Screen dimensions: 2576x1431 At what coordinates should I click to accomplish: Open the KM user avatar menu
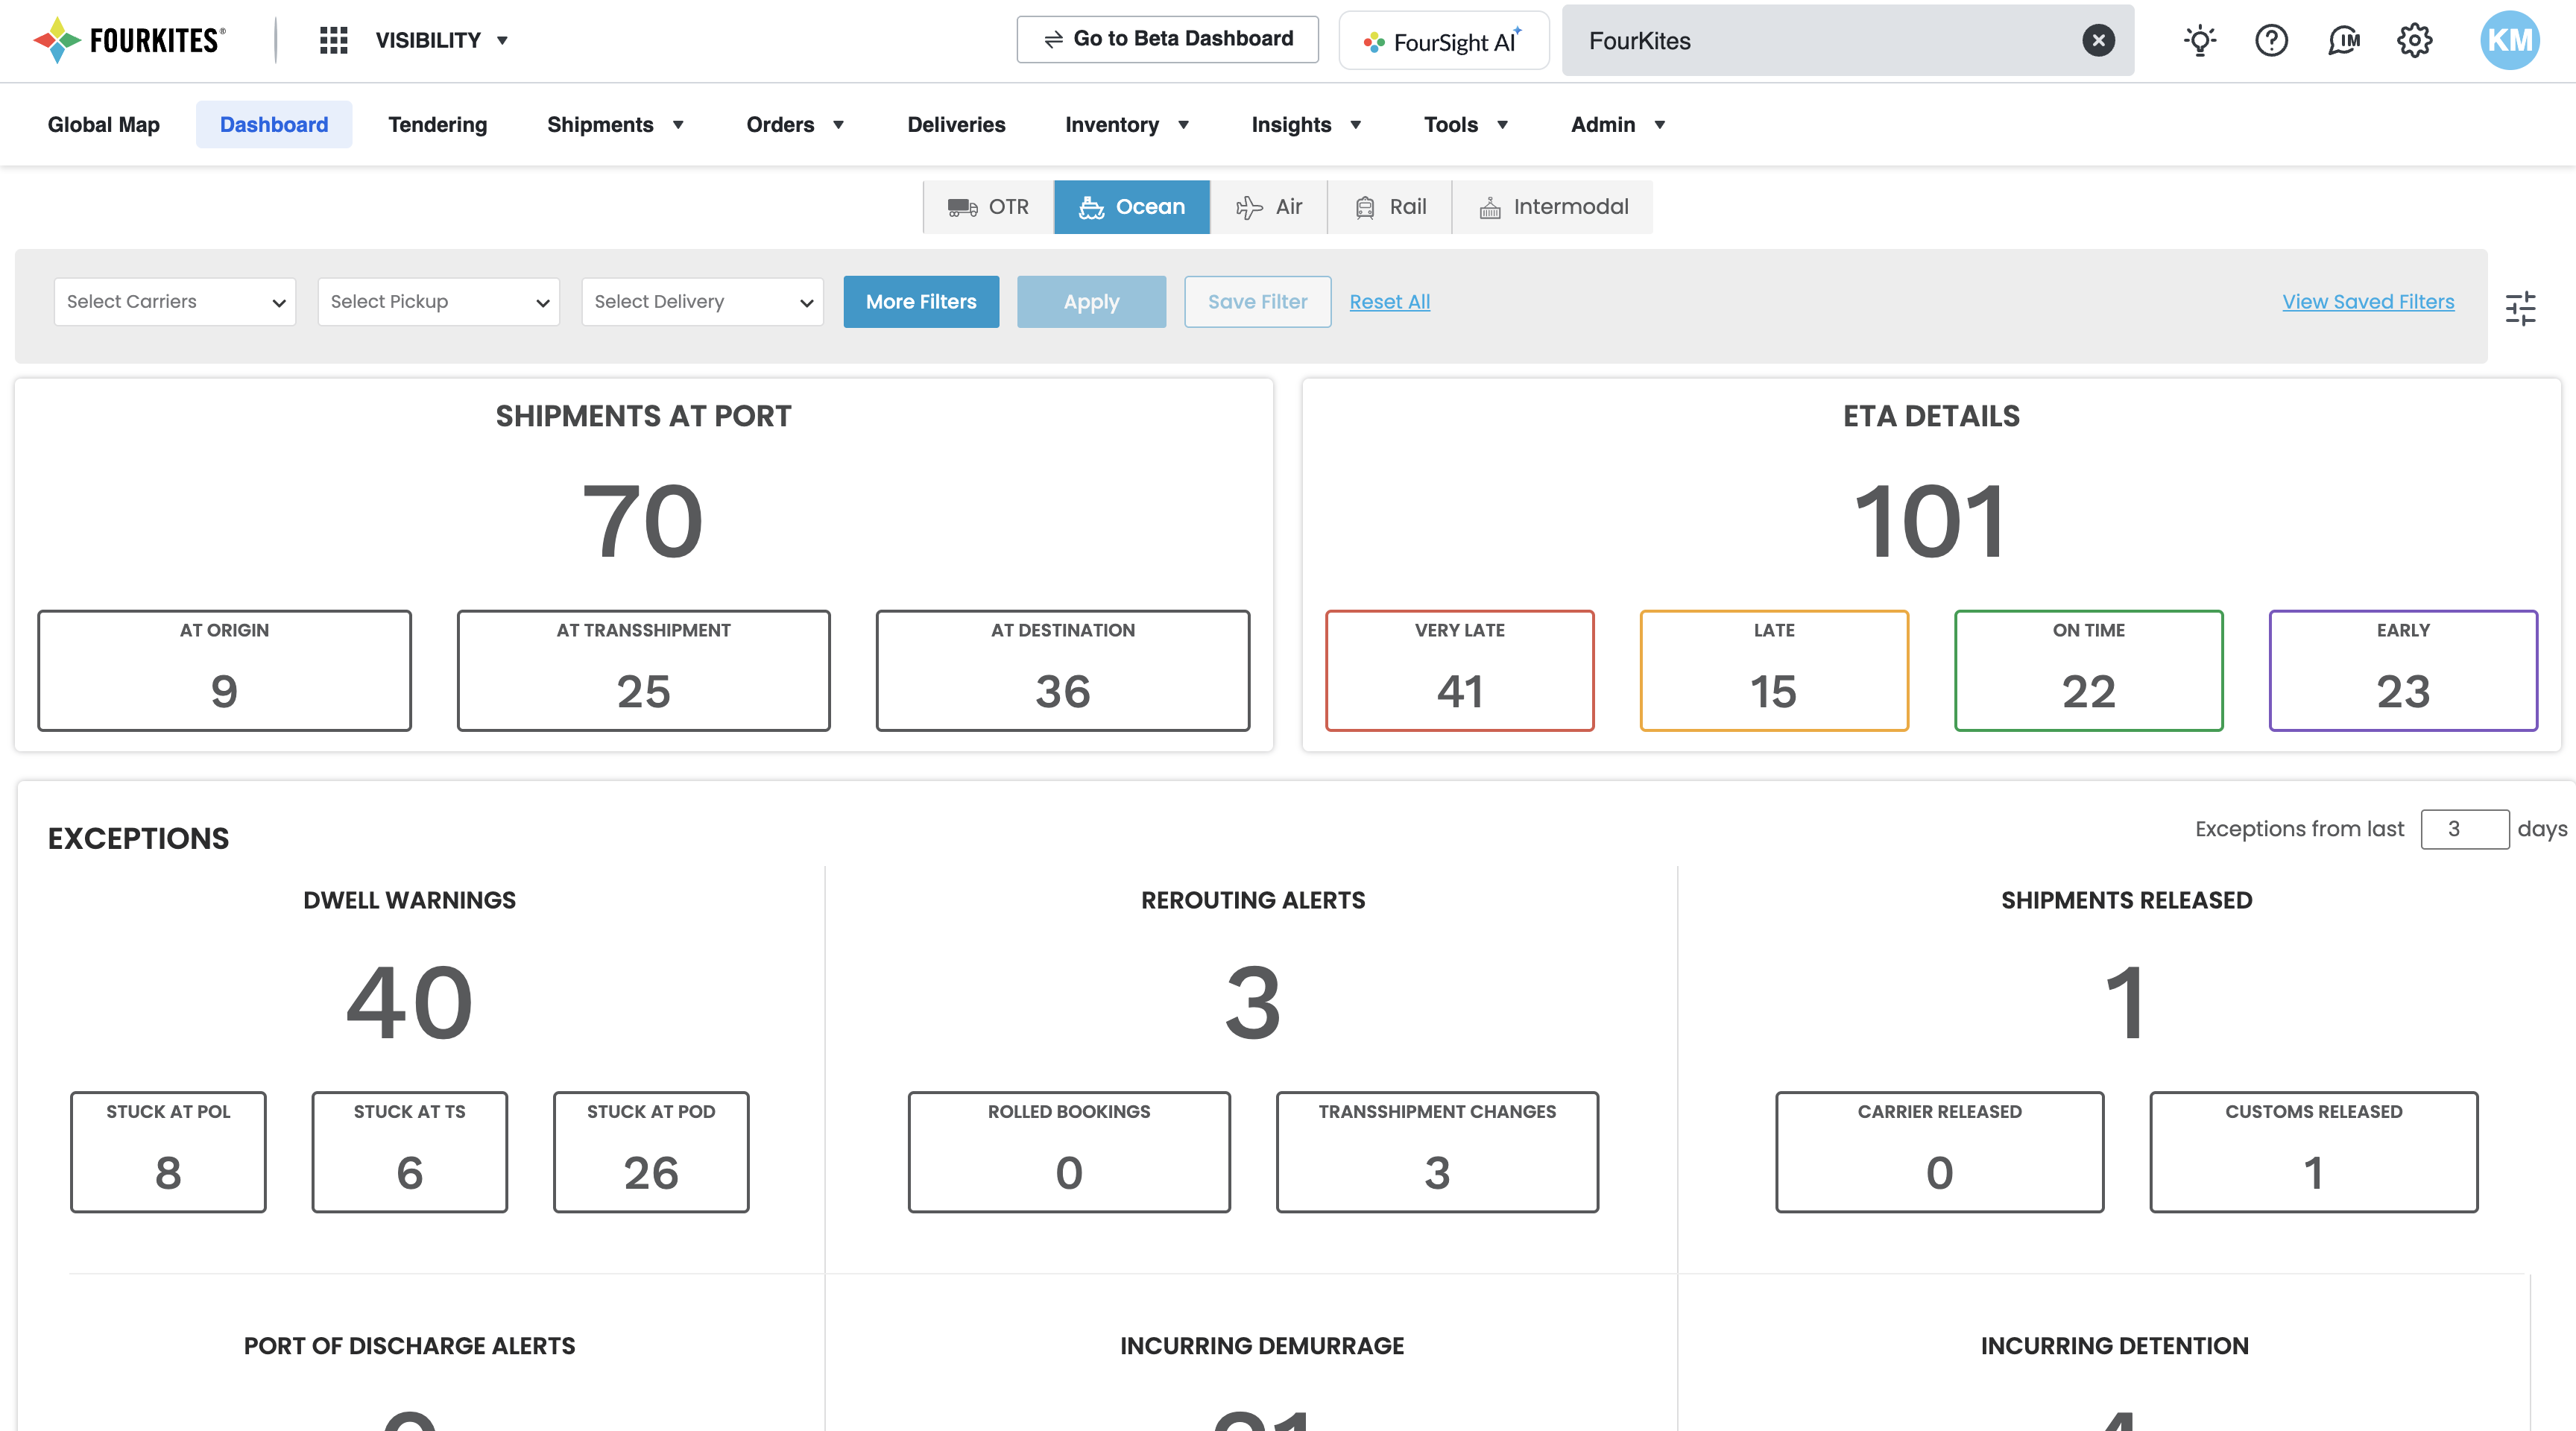click(x=2509, y=40)
